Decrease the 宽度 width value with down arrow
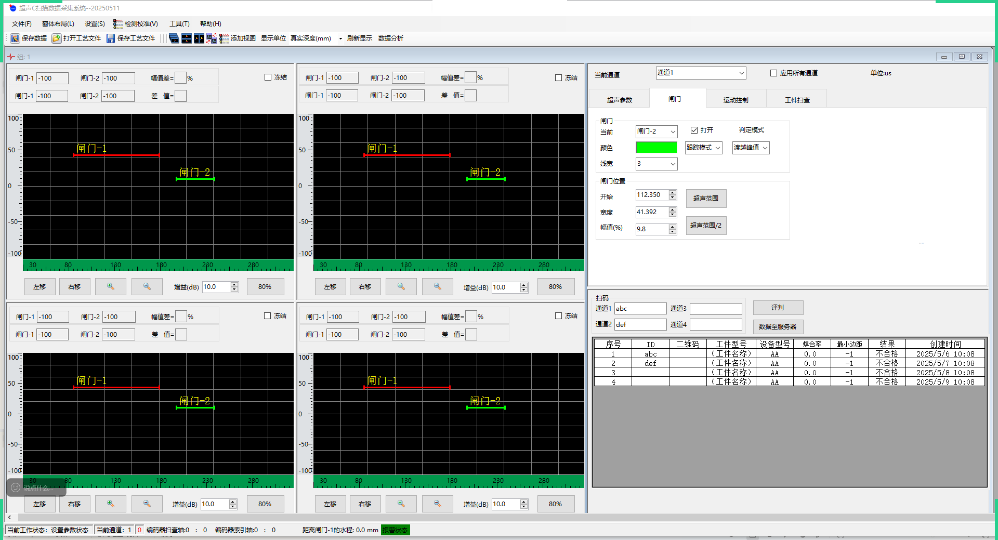Image resolution: width=998 pixels, height=540 pixels. (x=673, y=215)
